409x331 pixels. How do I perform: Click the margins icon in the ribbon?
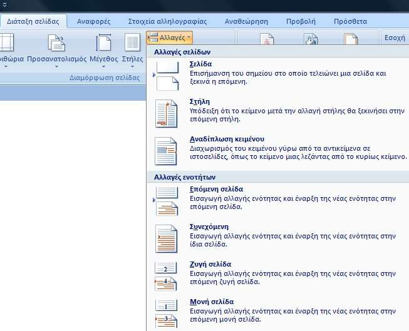point(6,42)
